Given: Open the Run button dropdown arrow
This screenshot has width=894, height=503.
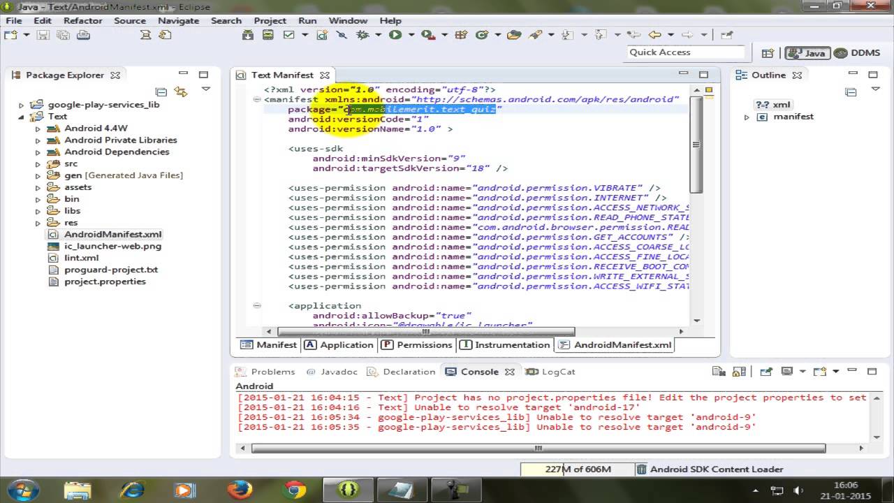Looking at the screenshot, I should coord(411,35).
